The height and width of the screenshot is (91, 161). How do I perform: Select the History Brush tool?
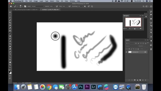click(x=10, y=39)
